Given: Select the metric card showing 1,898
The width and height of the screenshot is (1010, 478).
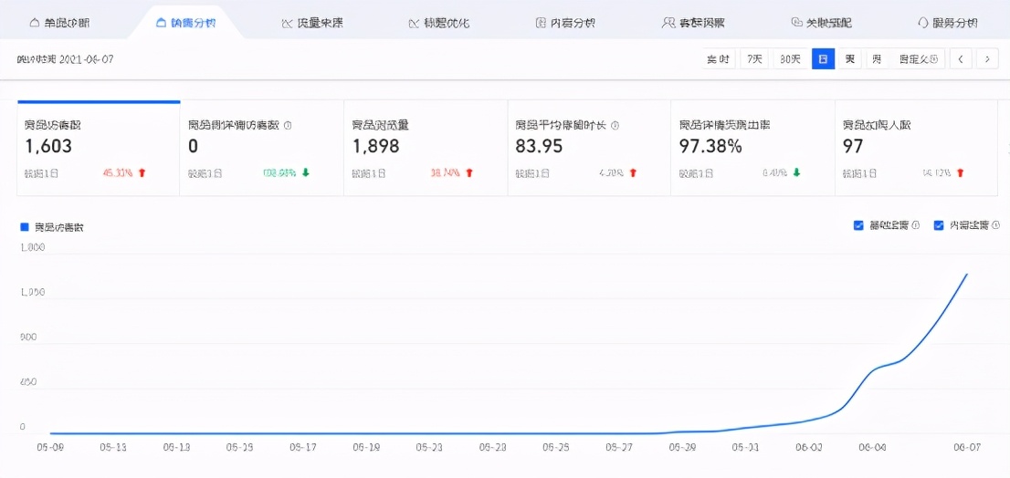Looking at the screenshot, I should click(426, 149).
